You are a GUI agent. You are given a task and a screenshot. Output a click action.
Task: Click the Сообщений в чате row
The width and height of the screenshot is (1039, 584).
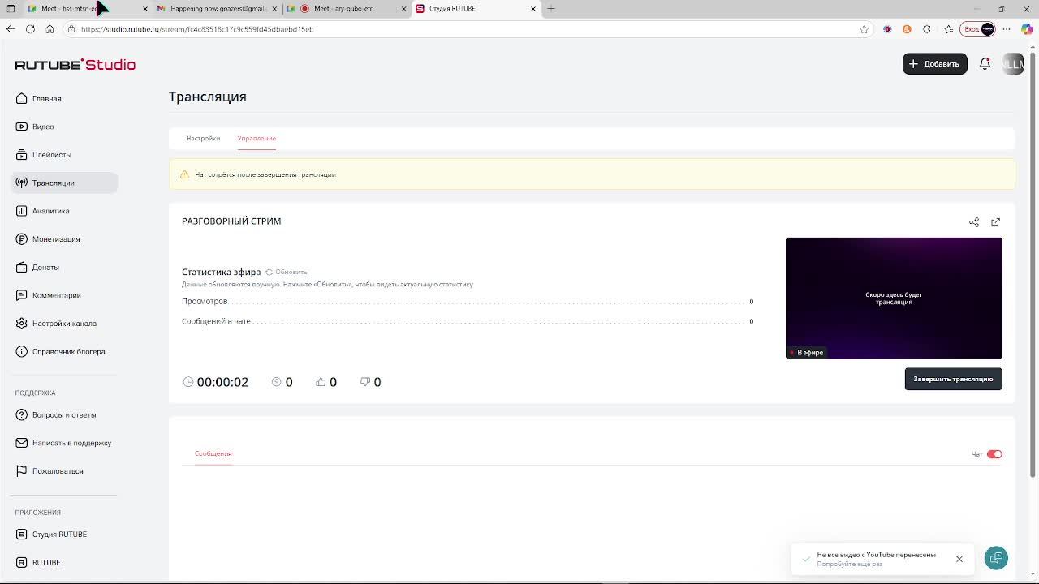point(468,321)
